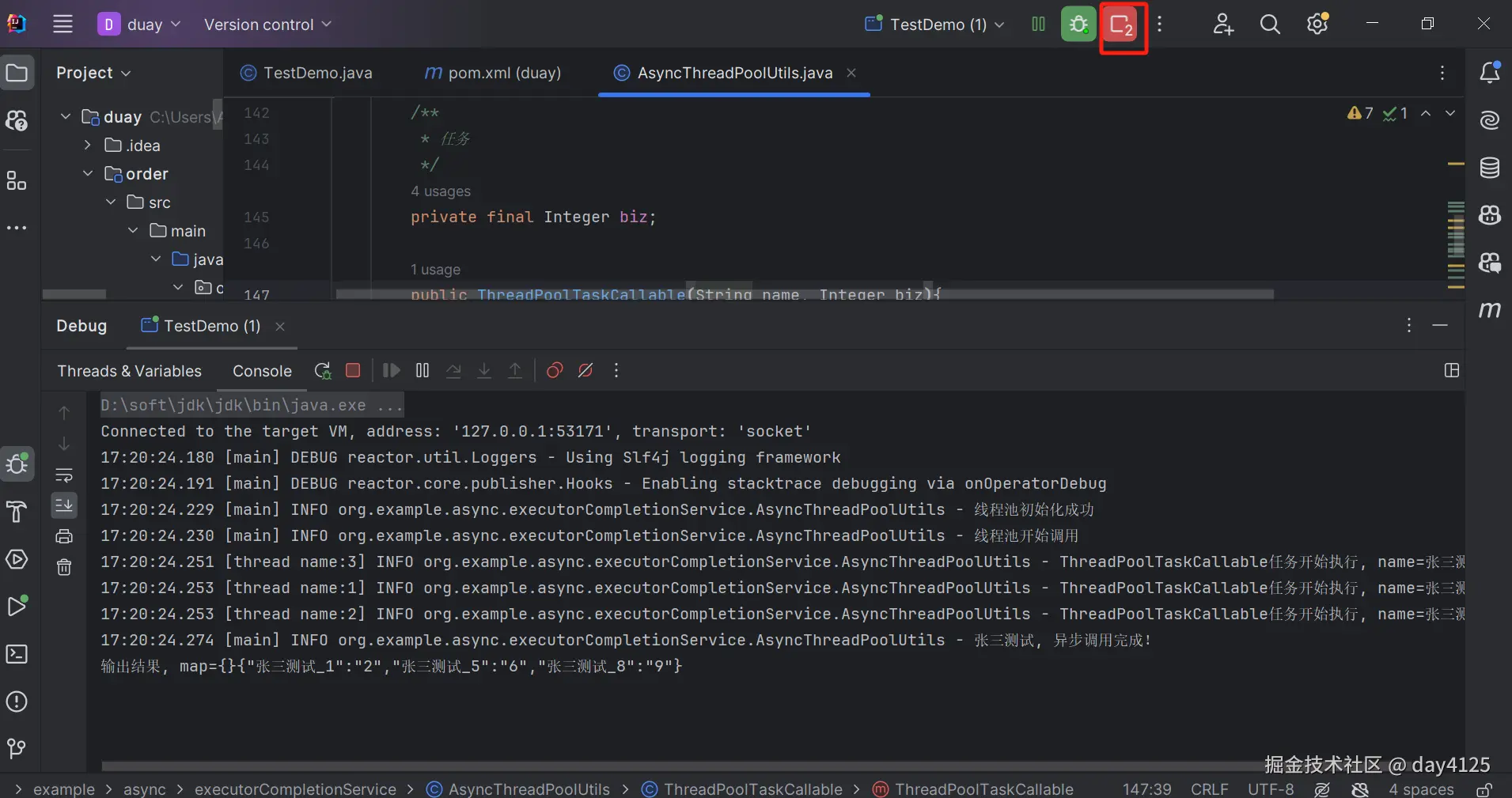Click the 4 usages inlay hint
The height and width of the screenshot is (798, 1512).
coord(441,191)
